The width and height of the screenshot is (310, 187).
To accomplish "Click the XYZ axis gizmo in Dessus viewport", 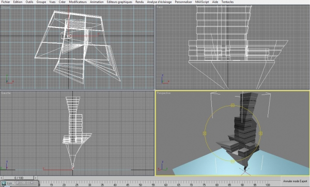I will click(x=9, y=79).
